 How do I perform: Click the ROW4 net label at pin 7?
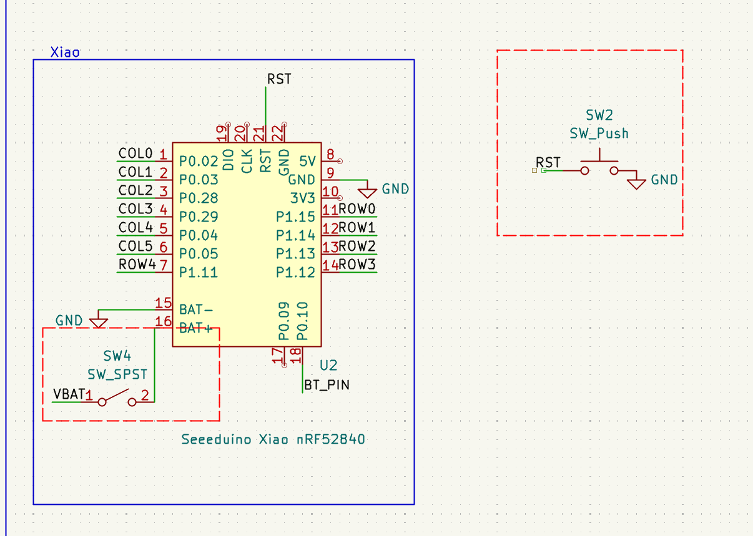[137, 265]
